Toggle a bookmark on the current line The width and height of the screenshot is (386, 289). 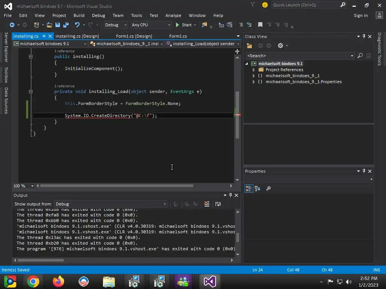click(260, 25)
